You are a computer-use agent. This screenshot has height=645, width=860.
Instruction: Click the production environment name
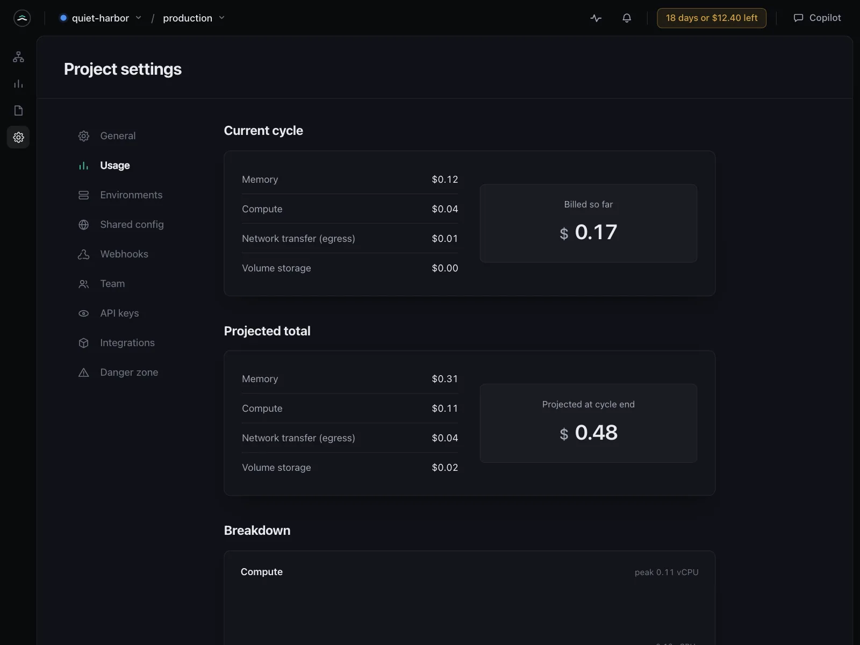(188, 18)
